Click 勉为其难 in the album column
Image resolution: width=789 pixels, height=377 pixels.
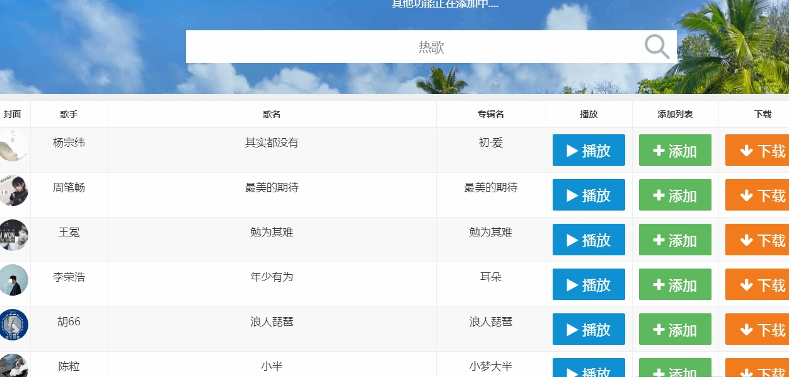pyautogui.click(x=491, y=233)
